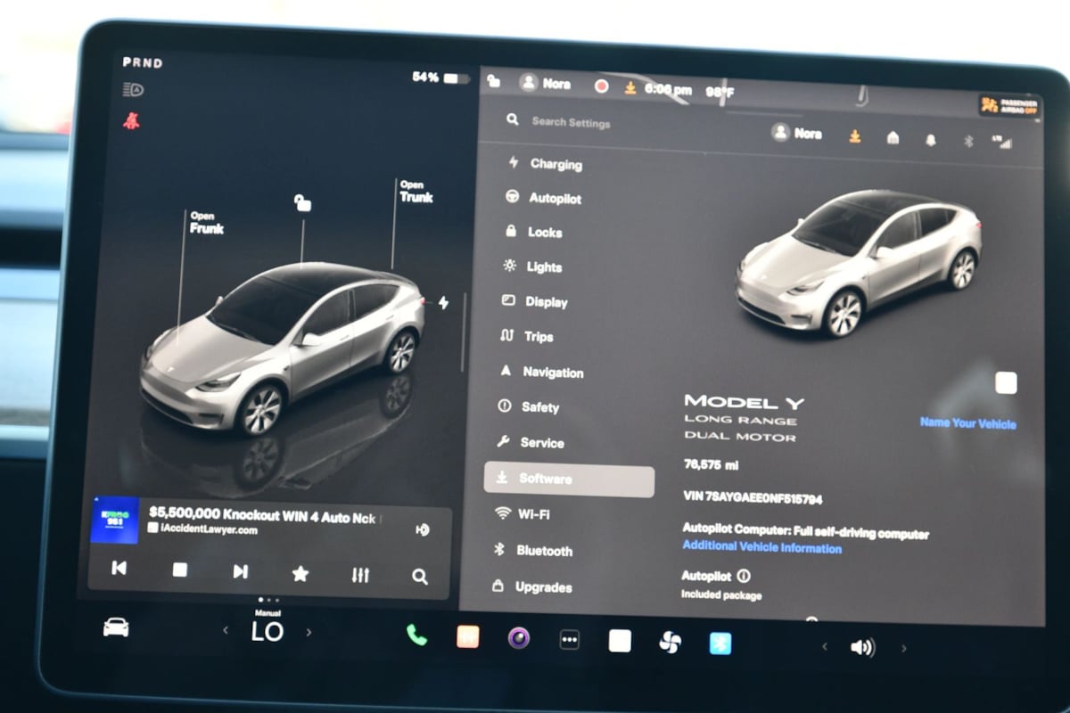Toggle the vehicle lock icon above the car

click(x=303, y=204)
